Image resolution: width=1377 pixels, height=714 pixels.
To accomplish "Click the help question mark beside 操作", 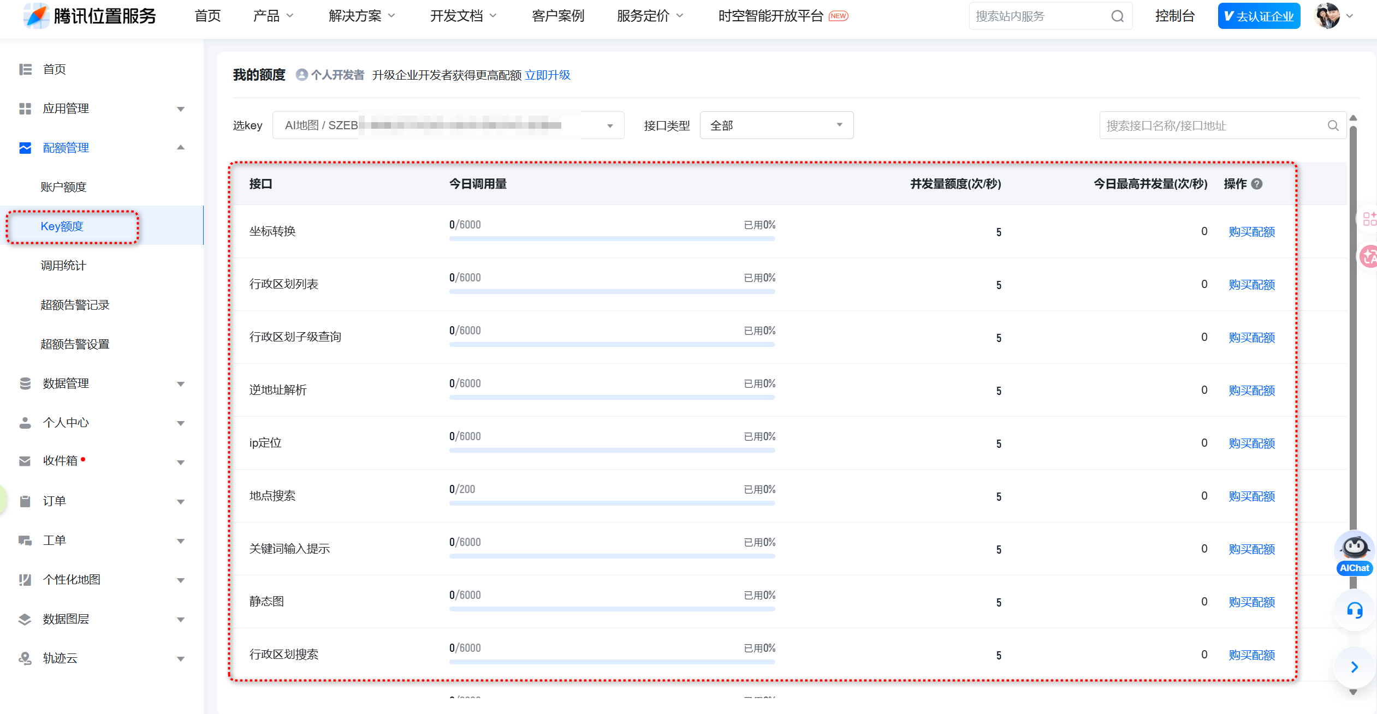I will click(x=1257, y=184).
